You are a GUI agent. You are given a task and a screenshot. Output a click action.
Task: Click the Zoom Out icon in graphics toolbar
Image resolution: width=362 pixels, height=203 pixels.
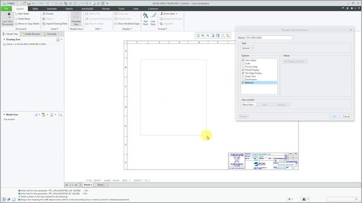pyautogui.click(x=208, y=36)
